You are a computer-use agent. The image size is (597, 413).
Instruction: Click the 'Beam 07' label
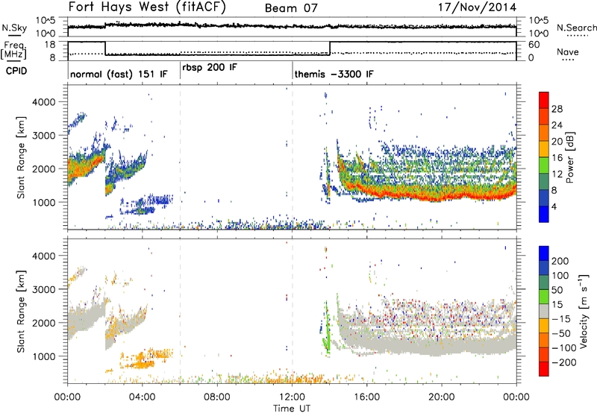click(x=291, y=8)
